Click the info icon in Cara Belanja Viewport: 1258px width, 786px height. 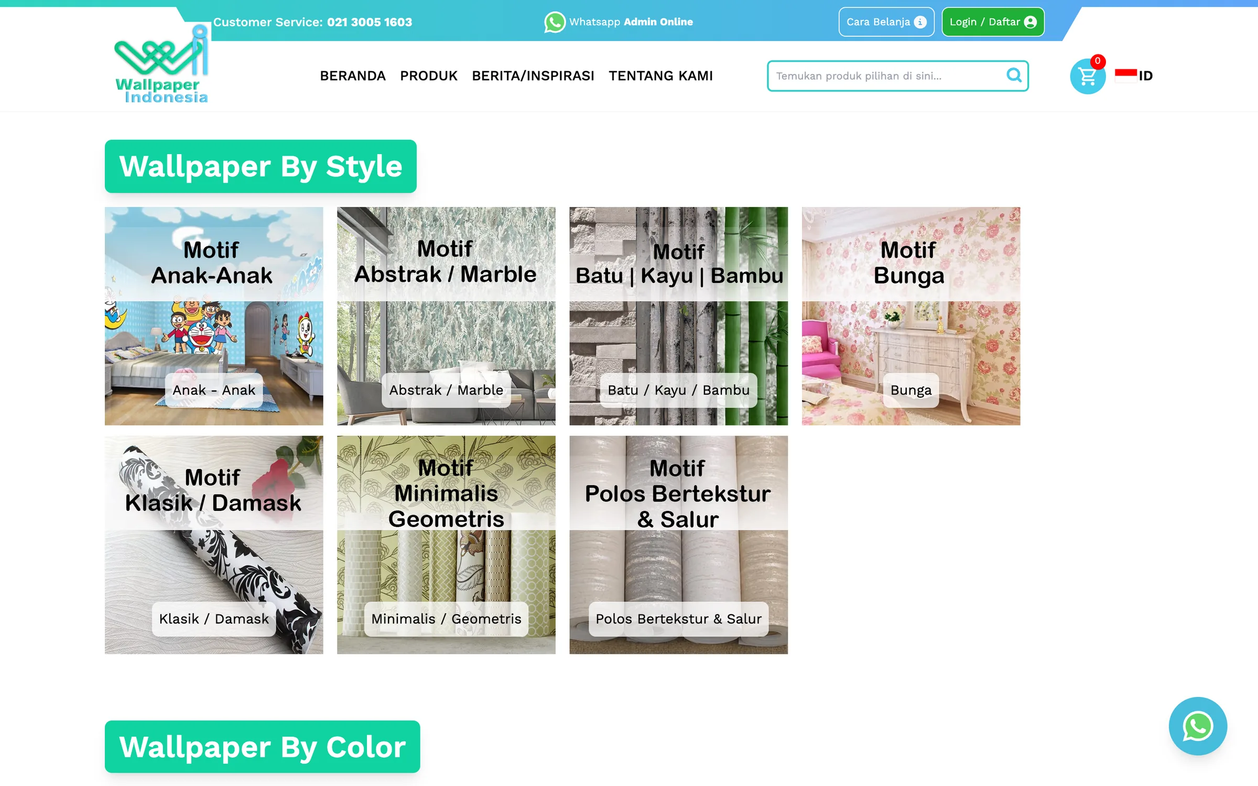[920, 22]
